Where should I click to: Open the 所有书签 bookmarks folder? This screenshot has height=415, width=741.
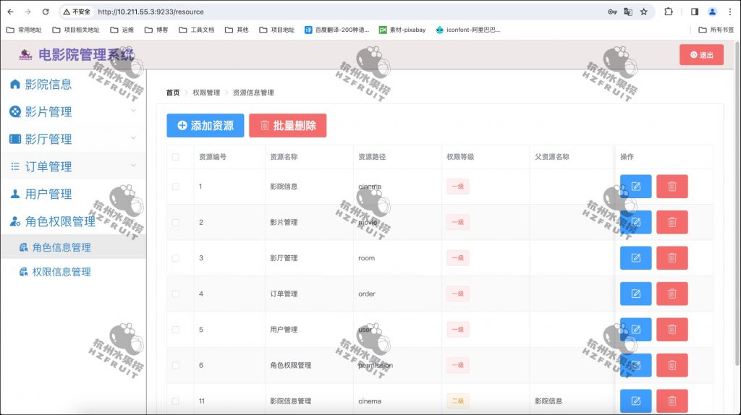point(716,30)
